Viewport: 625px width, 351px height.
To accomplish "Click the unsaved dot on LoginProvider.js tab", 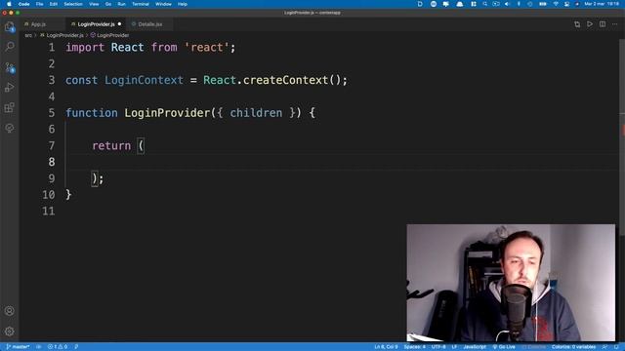I will [119, 24].
